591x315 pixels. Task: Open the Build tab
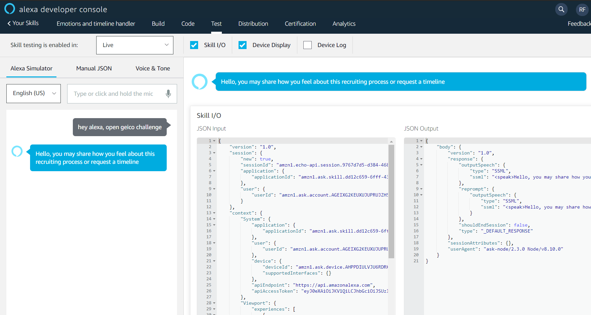[158, 24]
